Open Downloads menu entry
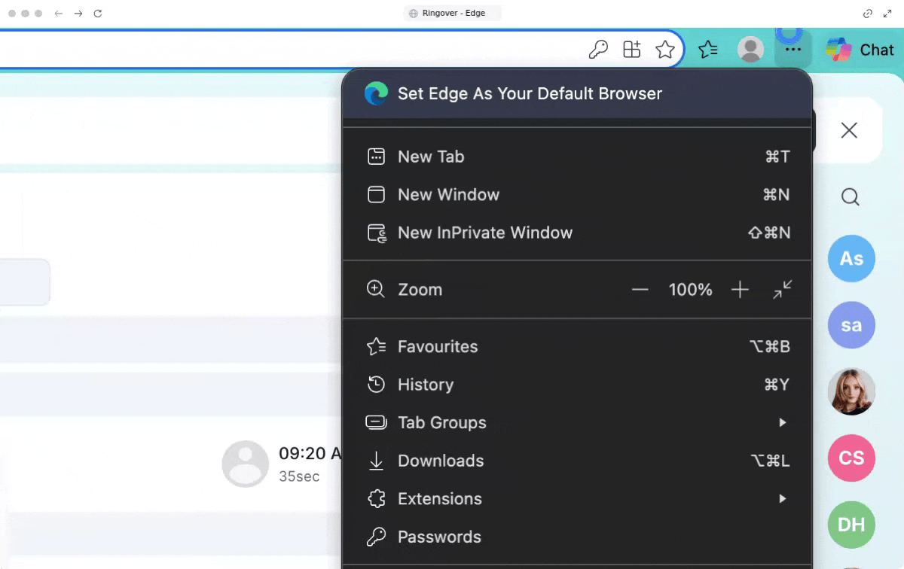The width and height of the screenshot is (904, 569). pos(577,461)
